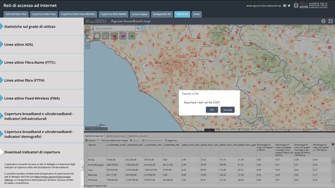
Task: Click the regione column header
Action: coord(96,150)
